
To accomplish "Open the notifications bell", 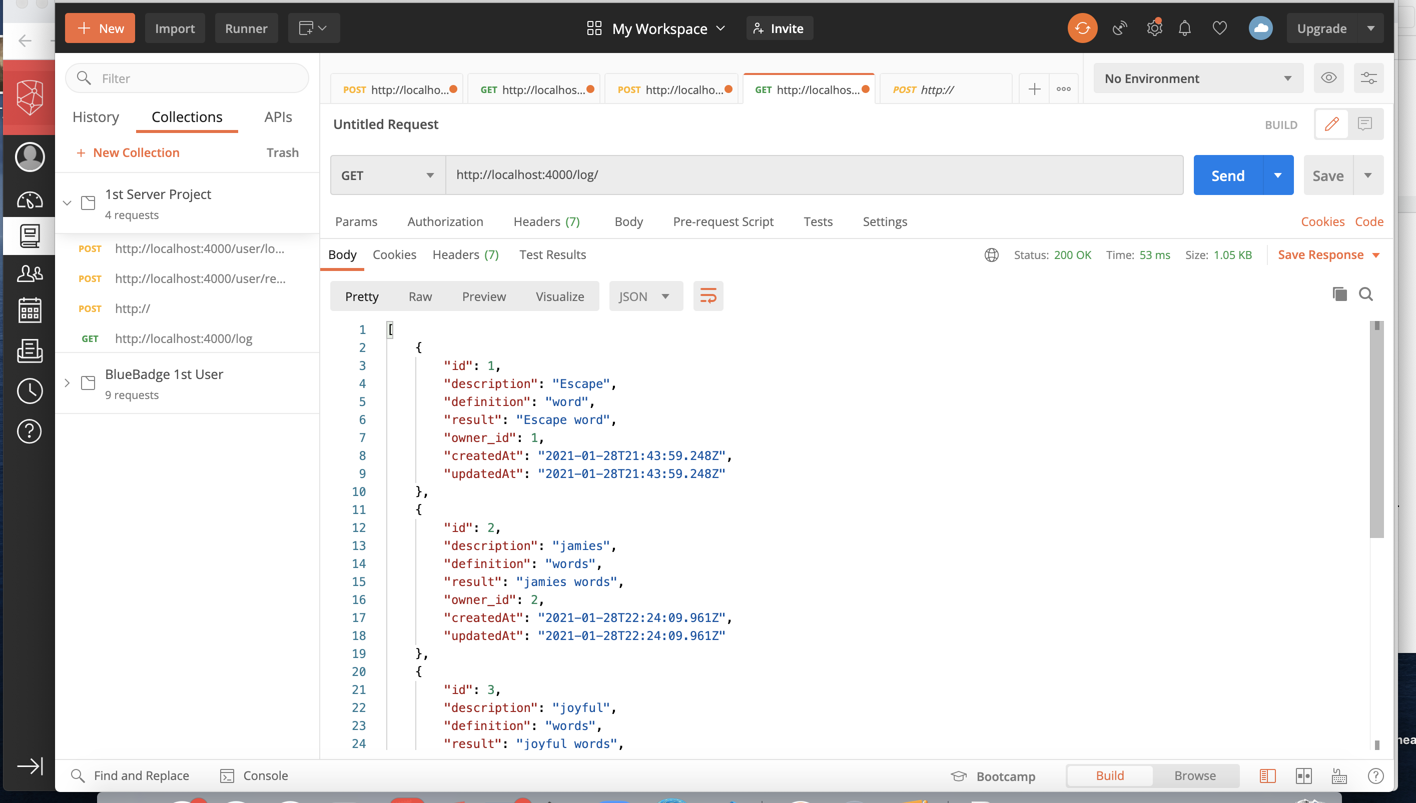I will coord(1184,27).
